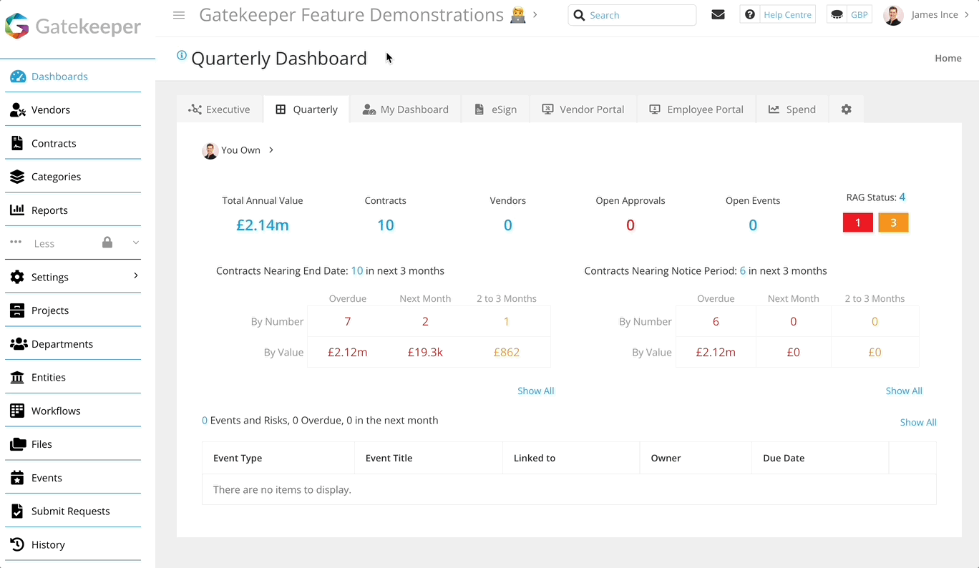Select the Contracts icon in the sidebar
This screenshot has width=979, height=568.
pyautogui.click(x=17, y=143)
